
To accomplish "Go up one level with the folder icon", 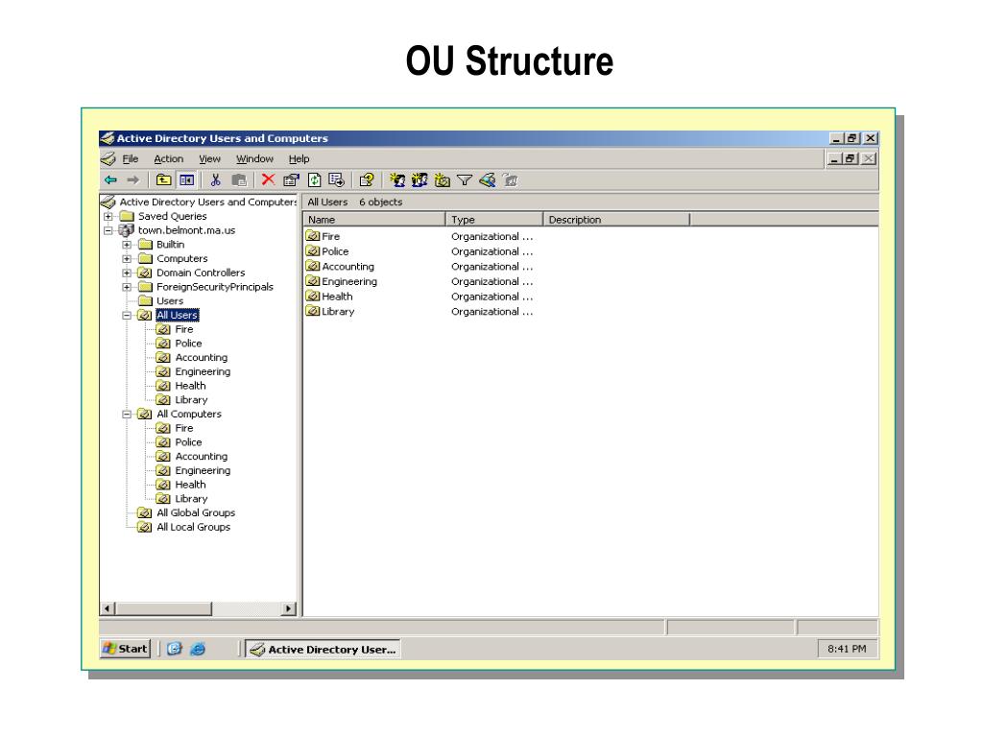I will (163, 180).
